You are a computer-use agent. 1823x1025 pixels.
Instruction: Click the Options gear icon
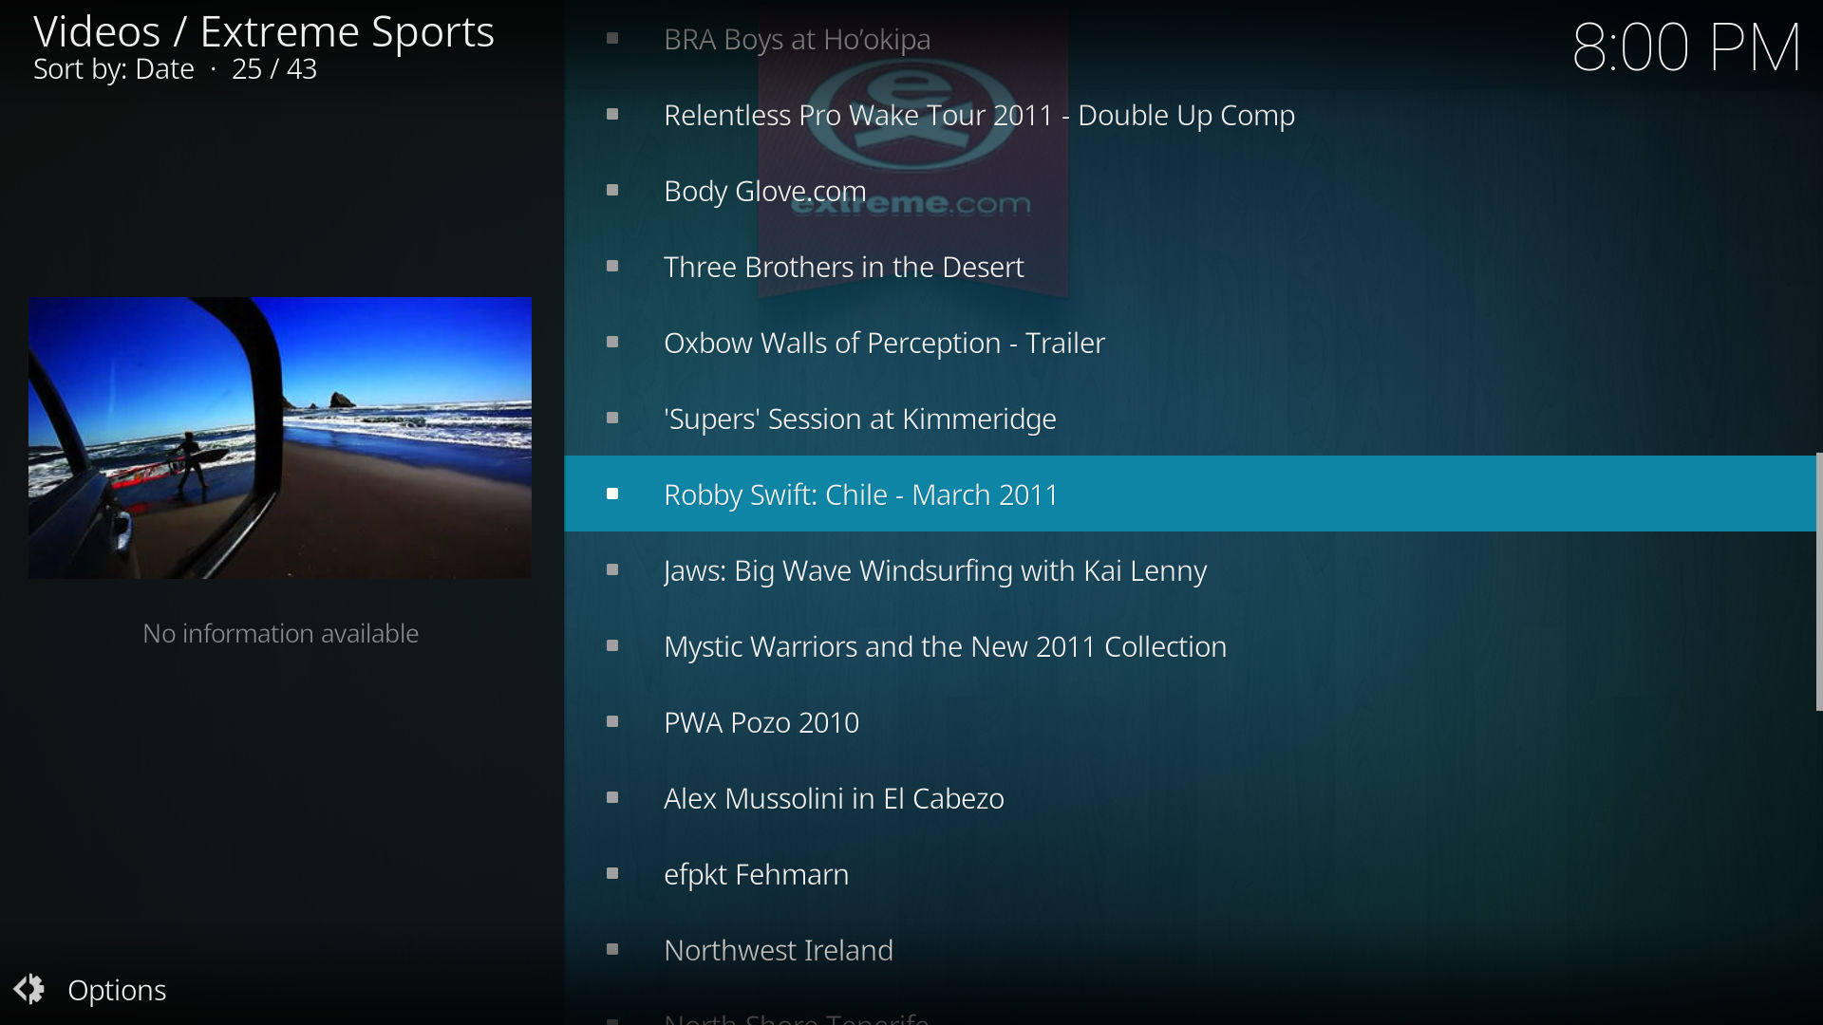click(x=29, y=989)
